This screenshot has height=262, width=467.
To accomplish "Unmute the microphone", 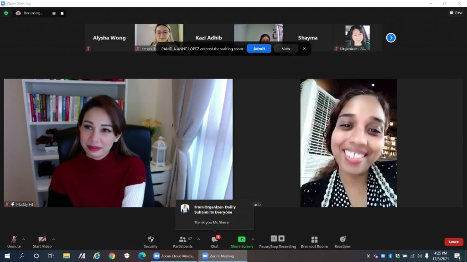I will coord(14,242).
